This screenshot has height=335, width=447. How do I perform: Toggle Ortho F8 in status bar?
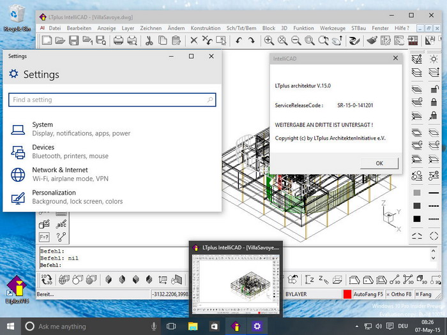tap(399, 294)
